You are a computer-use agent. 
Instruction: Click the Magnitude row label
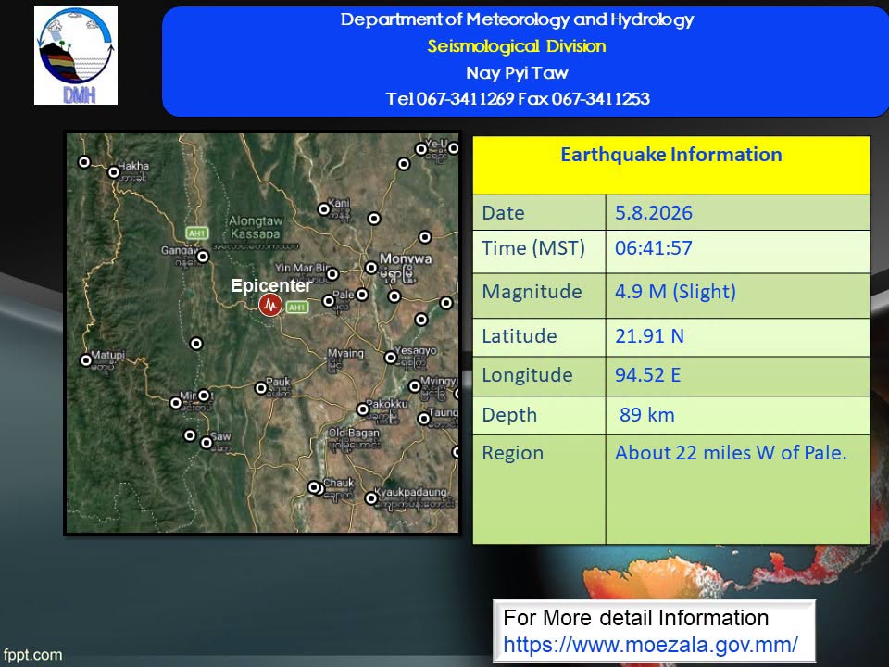coord(532,292)
